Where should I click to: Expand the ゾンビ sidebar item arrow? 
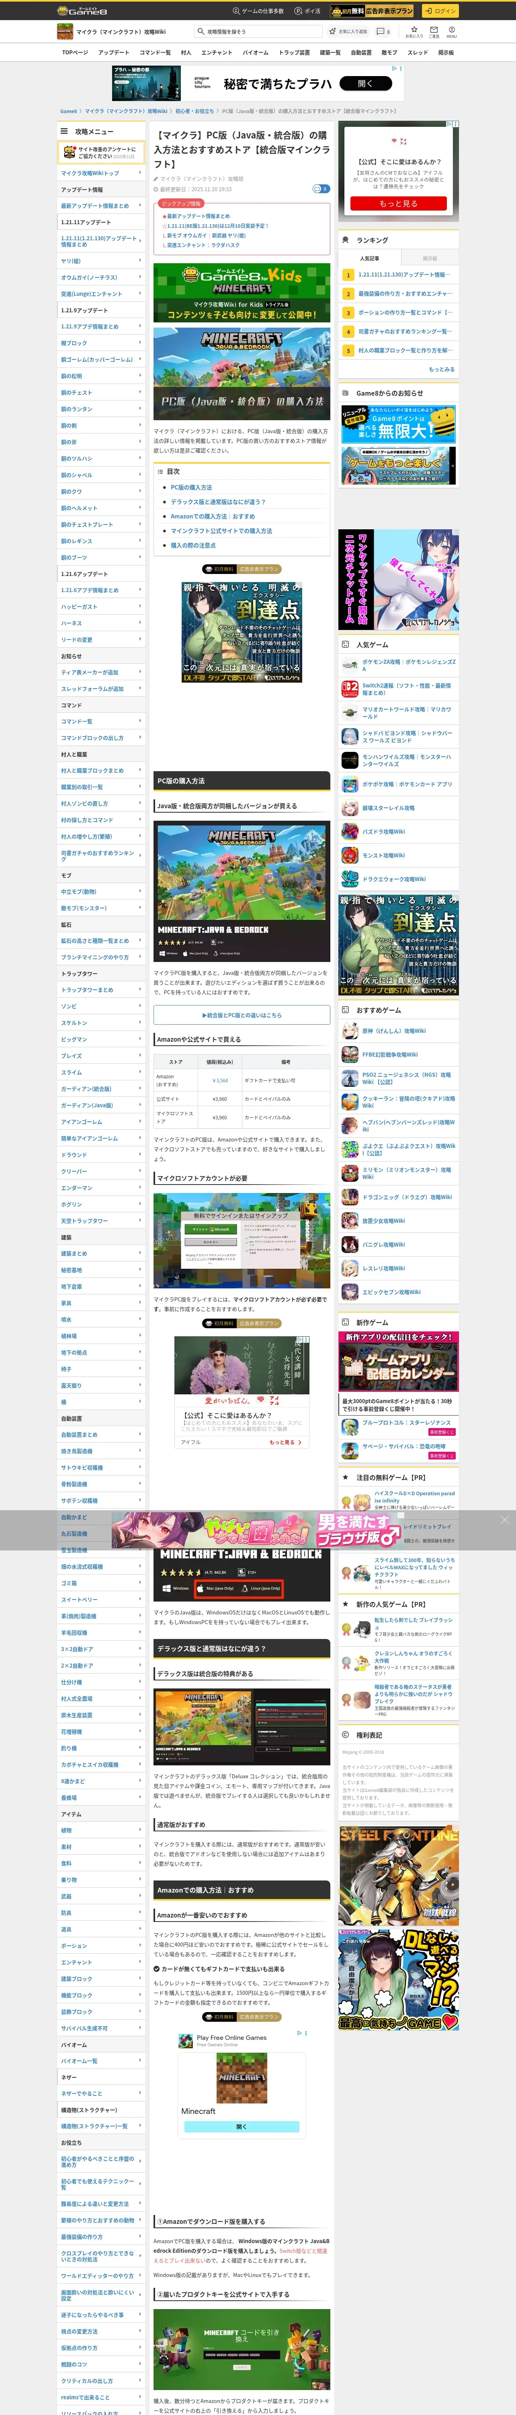pos(141,1006)
